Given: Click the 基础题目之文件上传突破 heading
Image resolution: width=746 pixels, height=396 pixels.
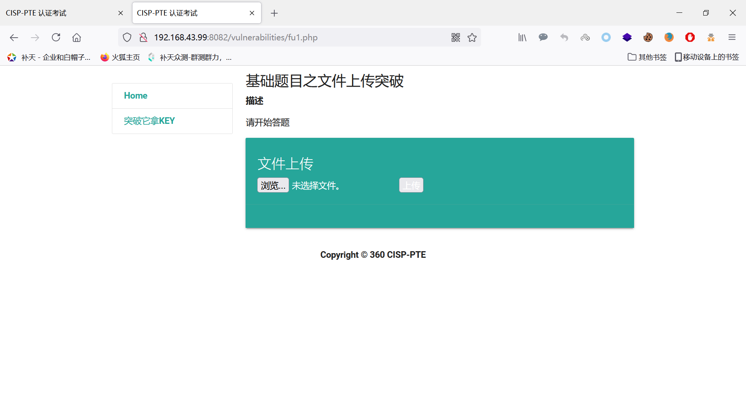Looking at the screenshot, I should click(x=324, y=81).
